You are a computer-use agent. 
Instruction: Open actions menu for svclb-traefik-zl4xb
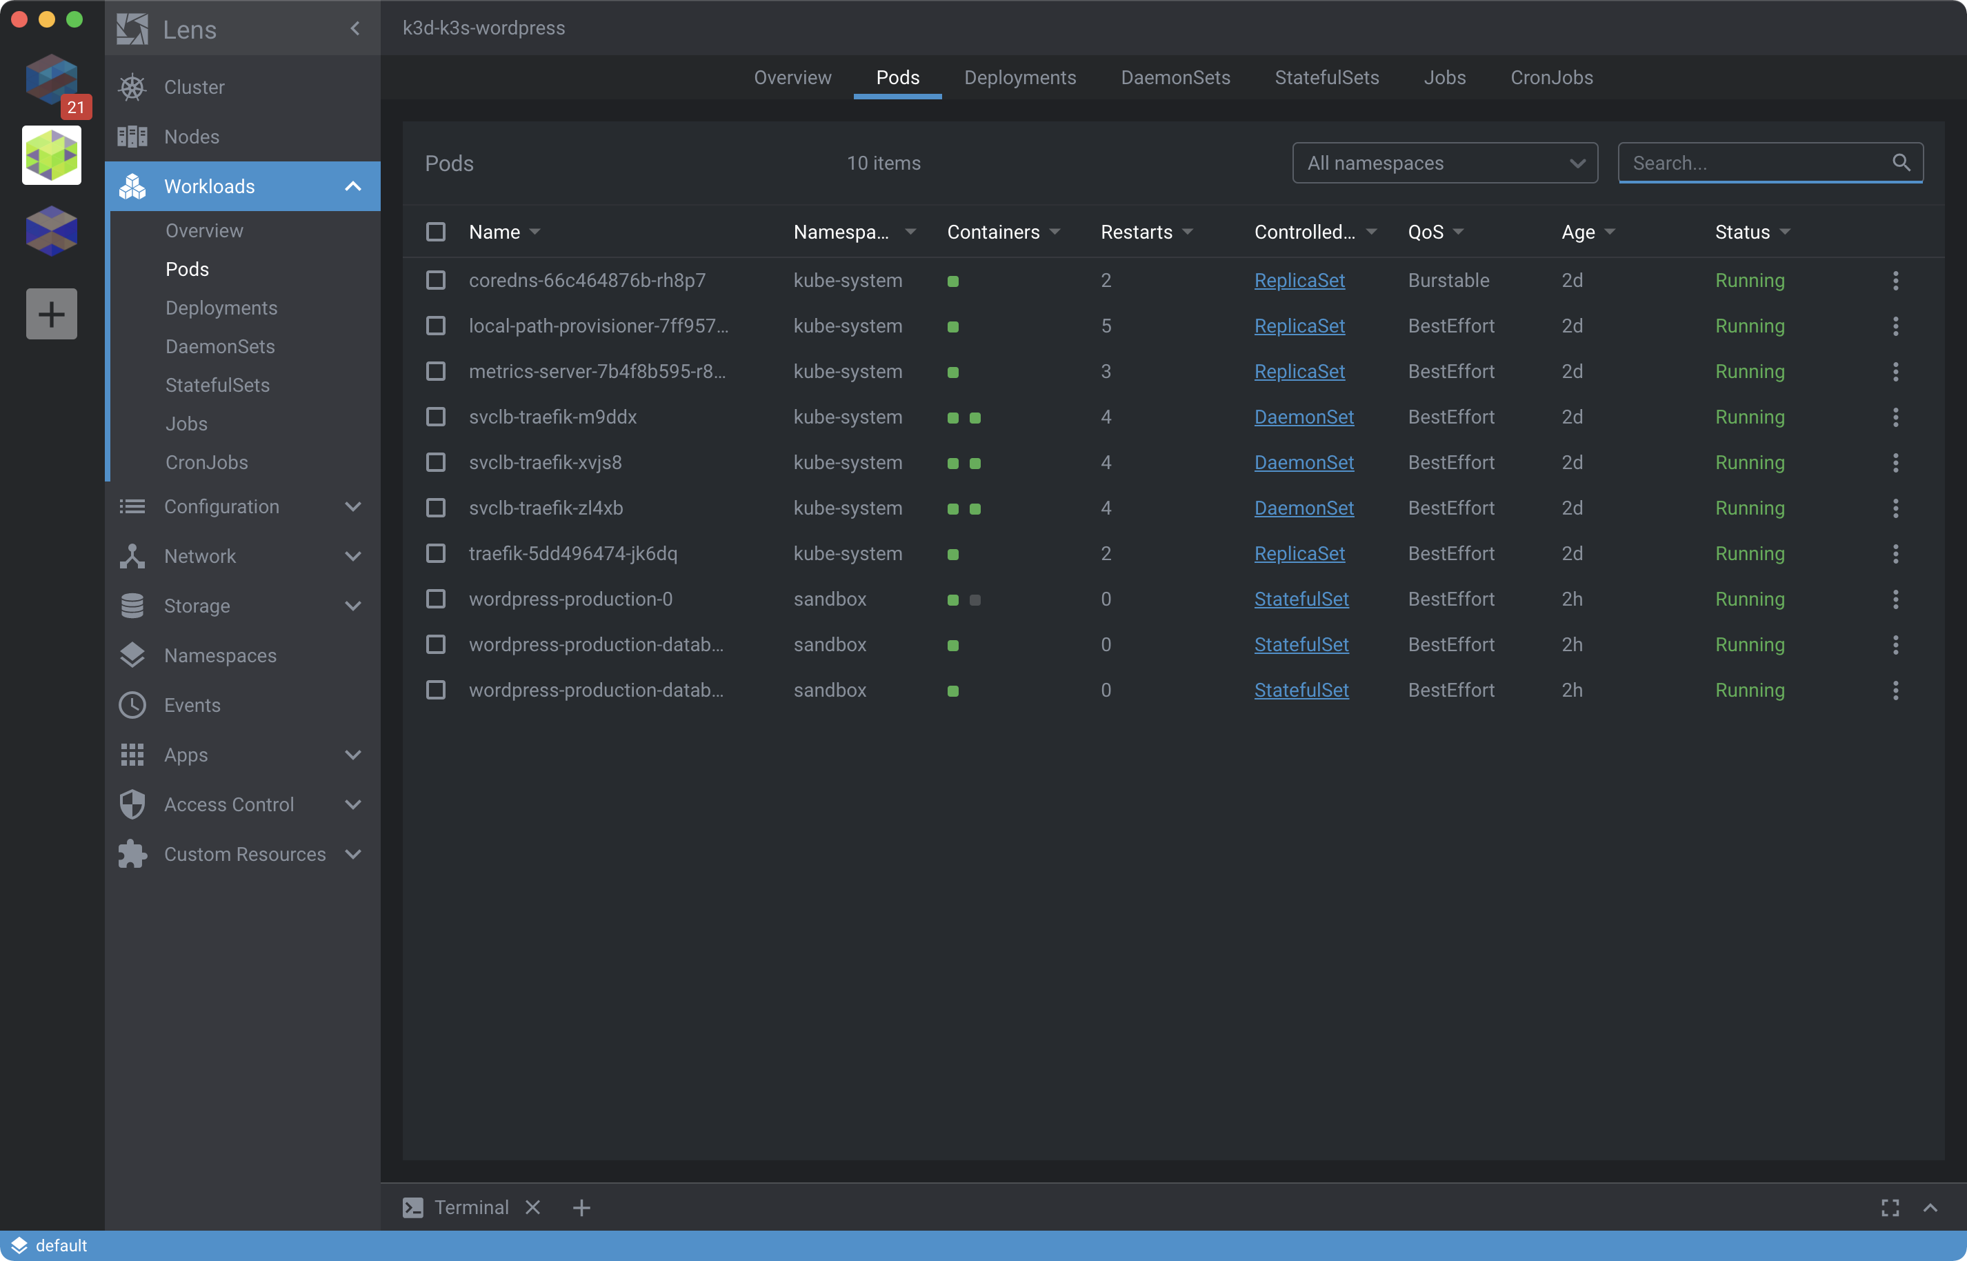1896,508
